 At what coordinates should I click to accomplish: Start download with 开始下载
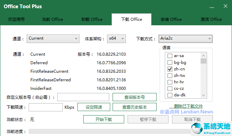(x=104, y=119)
